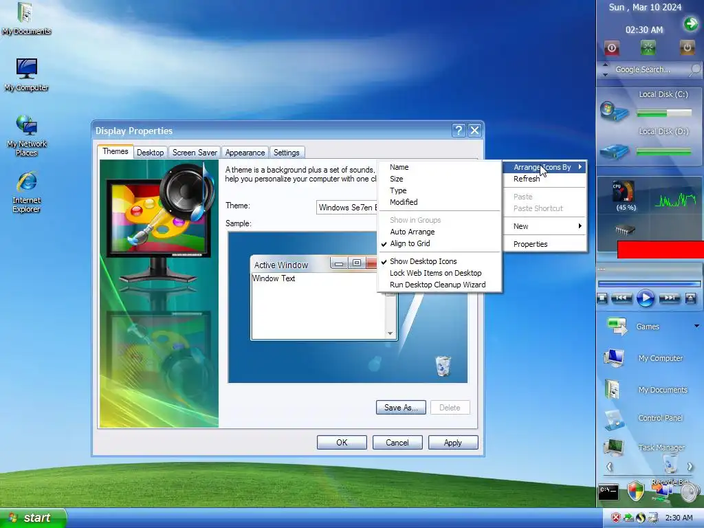Expand the New submenu
The image size is (704, 528).
[544, 226]
